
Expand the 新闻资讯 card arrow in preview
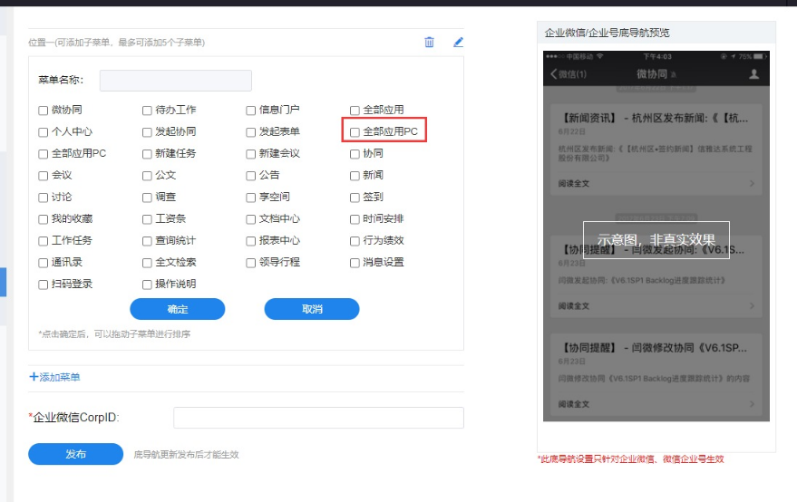[752, 184]
